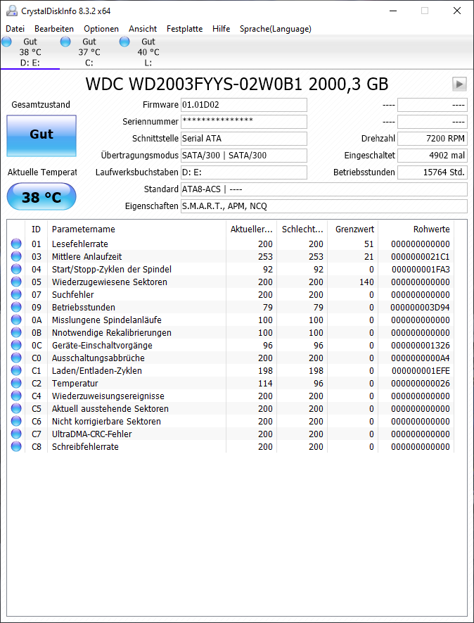Viewport: 474px width, 623px height.
Task: Click status orb for Rekalibrierungen row
Action: [16, 332]
